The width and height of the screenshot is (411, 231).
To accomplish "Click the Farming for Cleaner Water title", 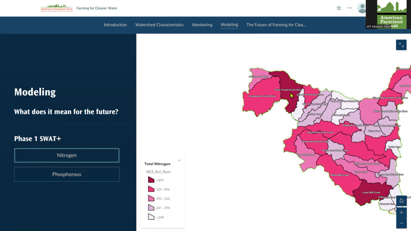I will pos(97,8).
